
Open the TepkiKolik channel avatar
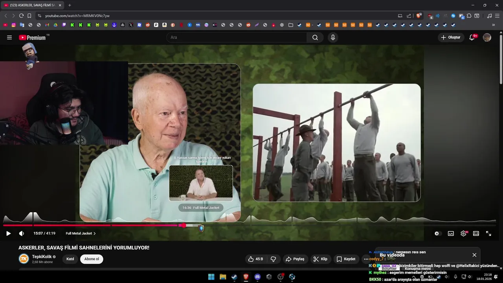click(24, 259)
